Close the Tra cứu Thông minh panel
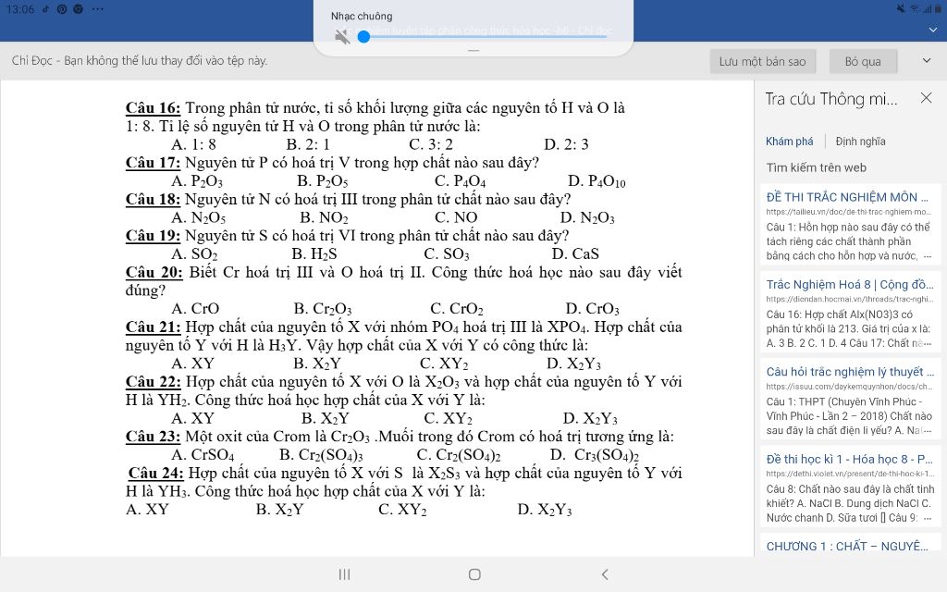 point(926,98)
